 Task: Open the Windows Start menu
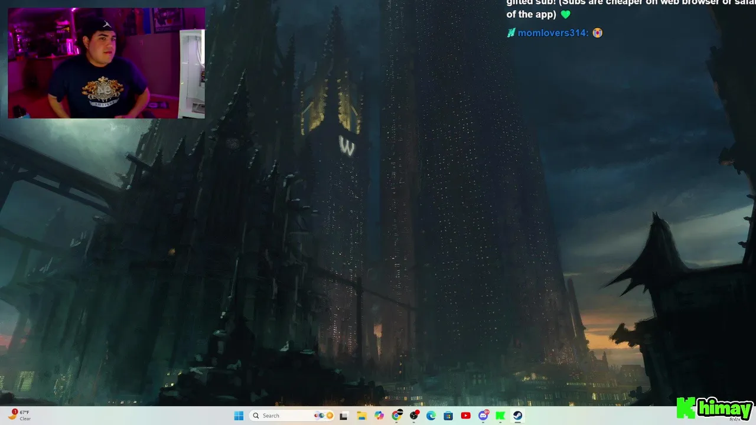tap(239, 416)
